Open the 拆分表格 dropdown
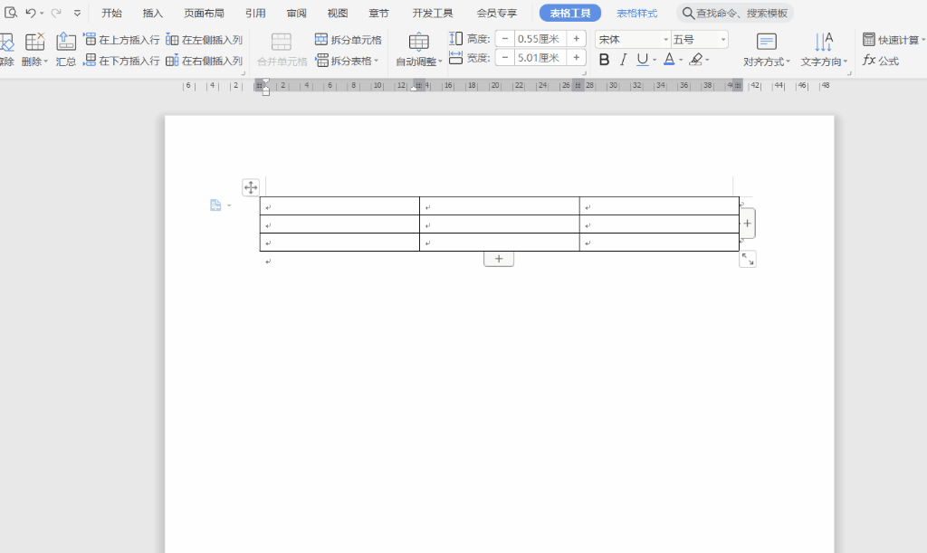 (347, 61)
